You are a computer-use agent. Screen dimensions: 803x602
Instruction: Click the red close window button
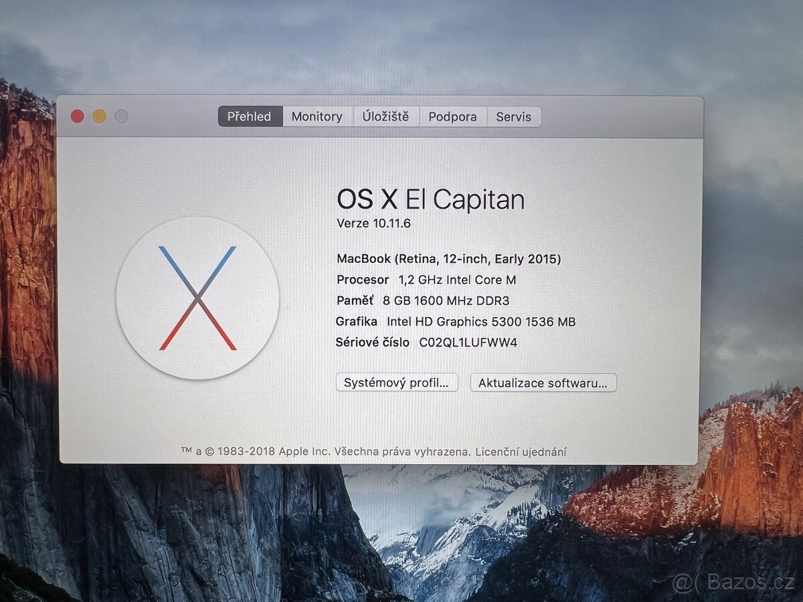point(78,115)
